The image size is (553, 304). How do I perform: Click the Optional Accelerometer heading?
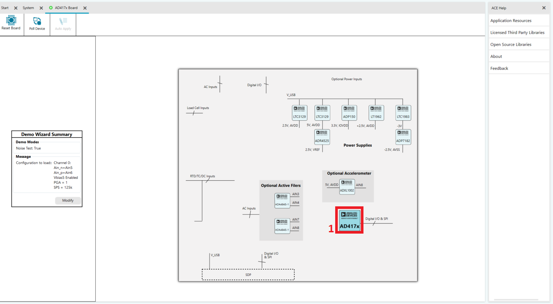[x=349, y=173]
